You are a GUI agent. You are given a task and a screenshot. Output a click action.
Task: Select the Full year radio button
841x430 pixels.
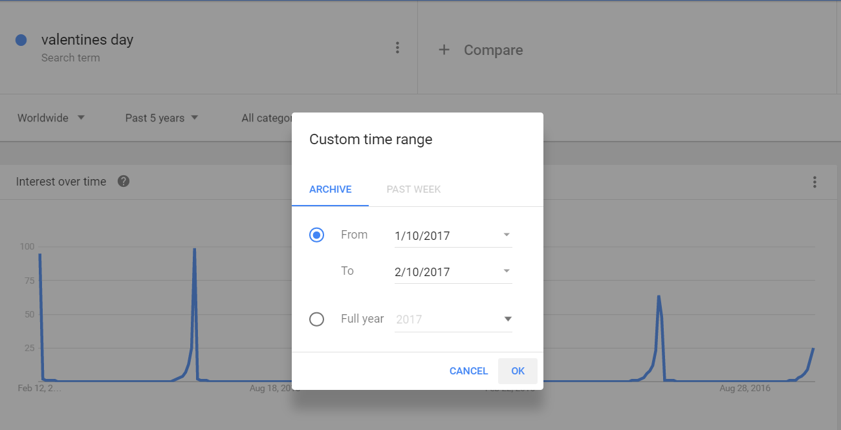316,319
